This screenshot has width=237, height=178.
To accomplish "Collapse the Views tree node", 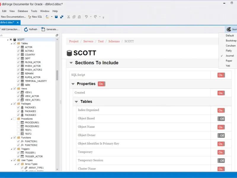I will [x=11, y=88].
